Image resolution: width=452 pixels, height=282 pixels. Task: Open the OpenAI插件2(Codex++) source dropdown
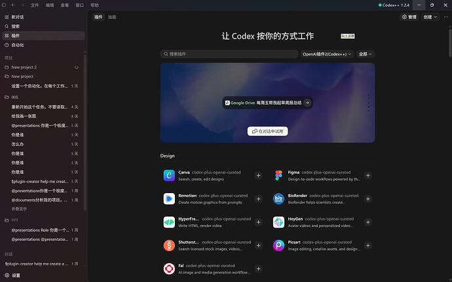pos(327,54)
